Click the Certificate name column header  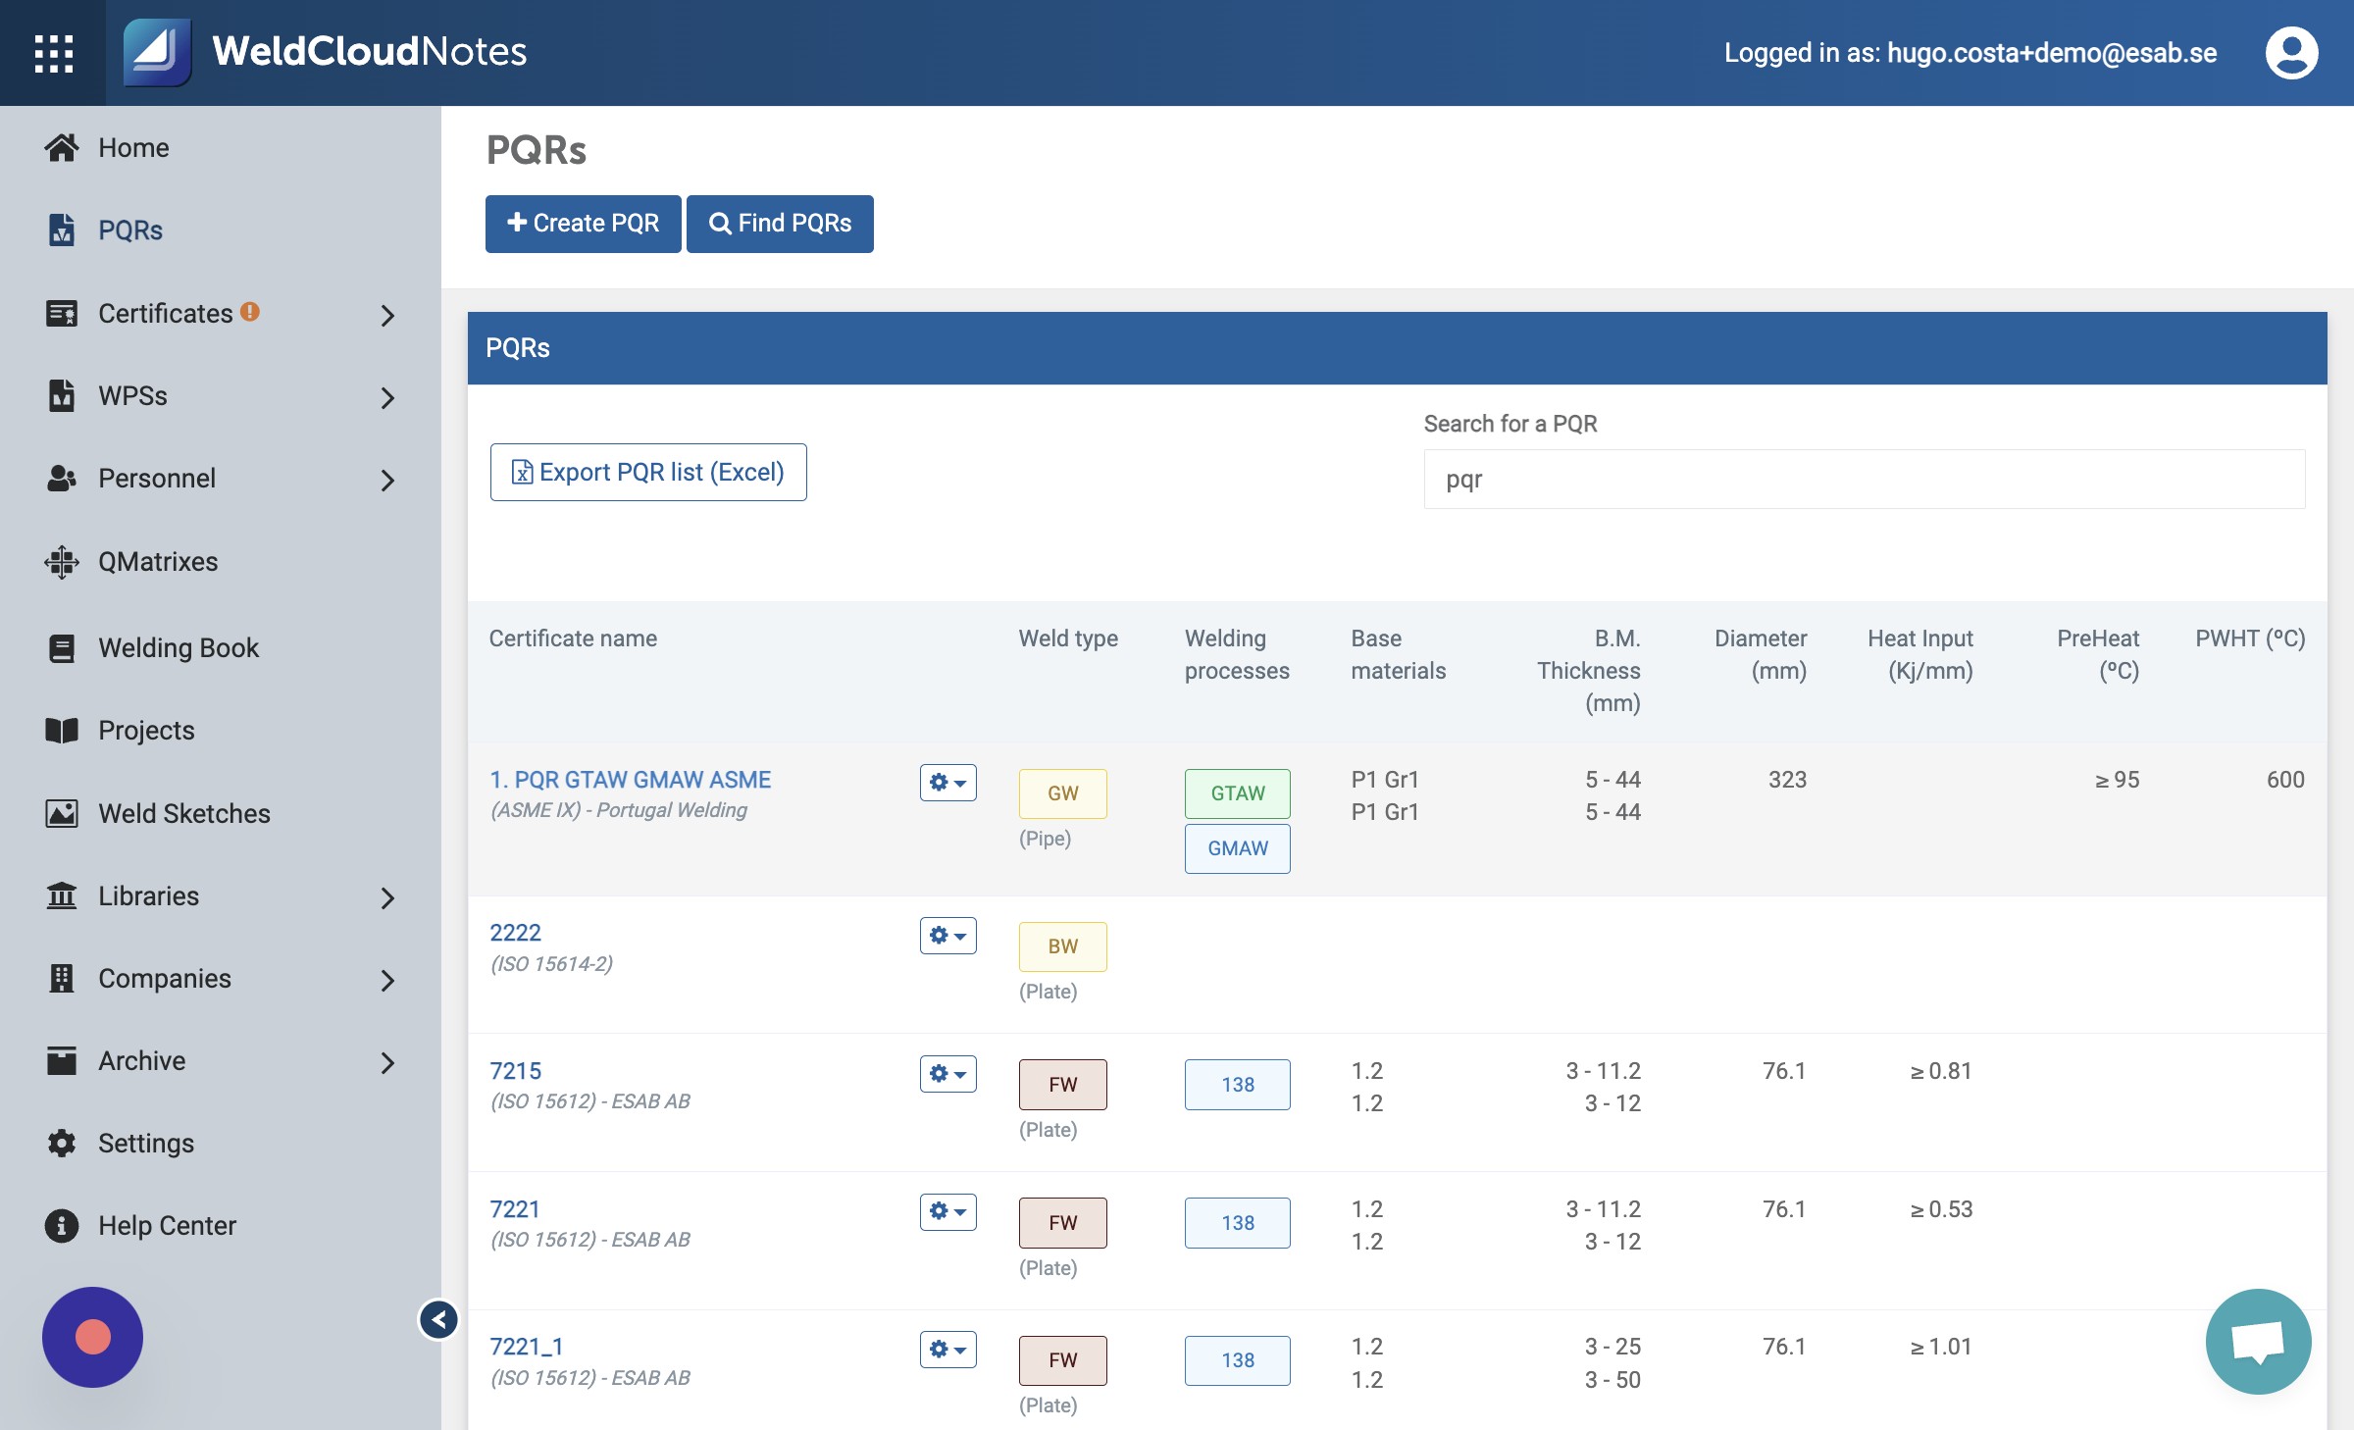pos(573,638)
